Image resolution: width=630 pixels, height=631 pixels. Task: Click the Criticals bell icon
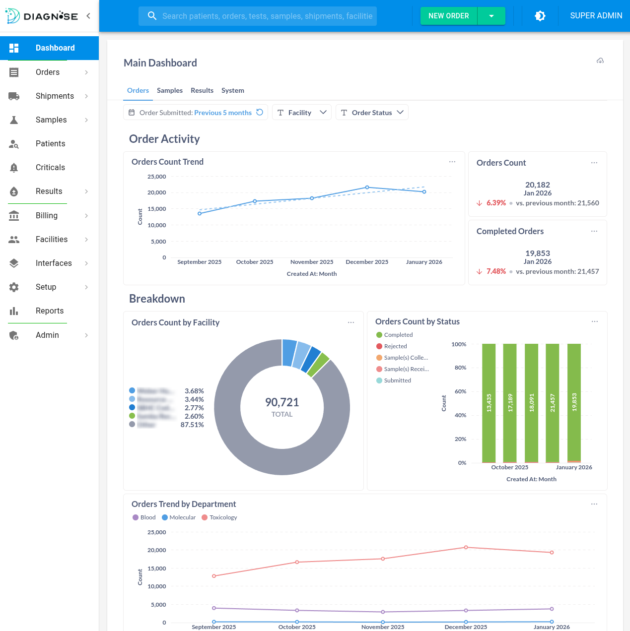(14, 167)
